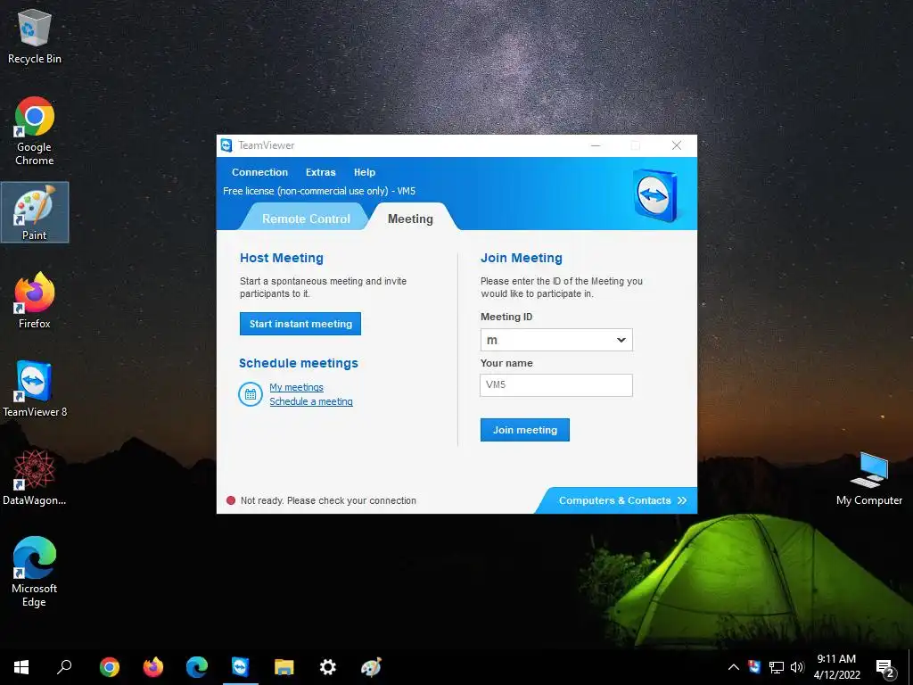Click the Schedule meetings heading
The image size is (913, 685).
pyautogui.click(x=298, y=364)
